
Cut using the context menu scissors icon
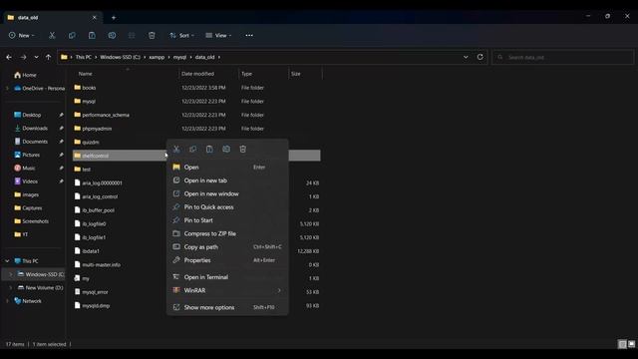(176, 149)
